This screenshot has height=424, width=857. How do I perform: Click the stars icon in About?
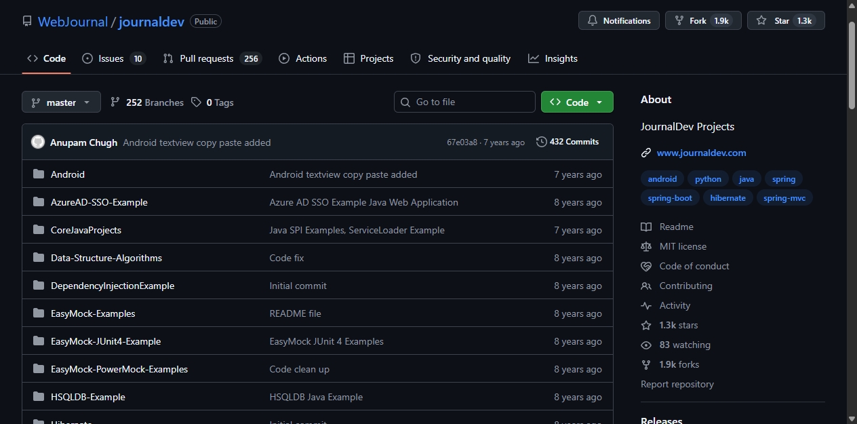pos(646,325)
